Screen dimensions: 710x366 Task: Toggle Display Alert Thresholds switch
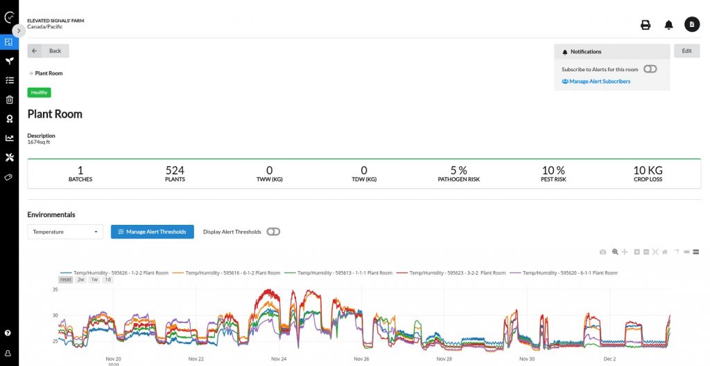tap(273, 232)
